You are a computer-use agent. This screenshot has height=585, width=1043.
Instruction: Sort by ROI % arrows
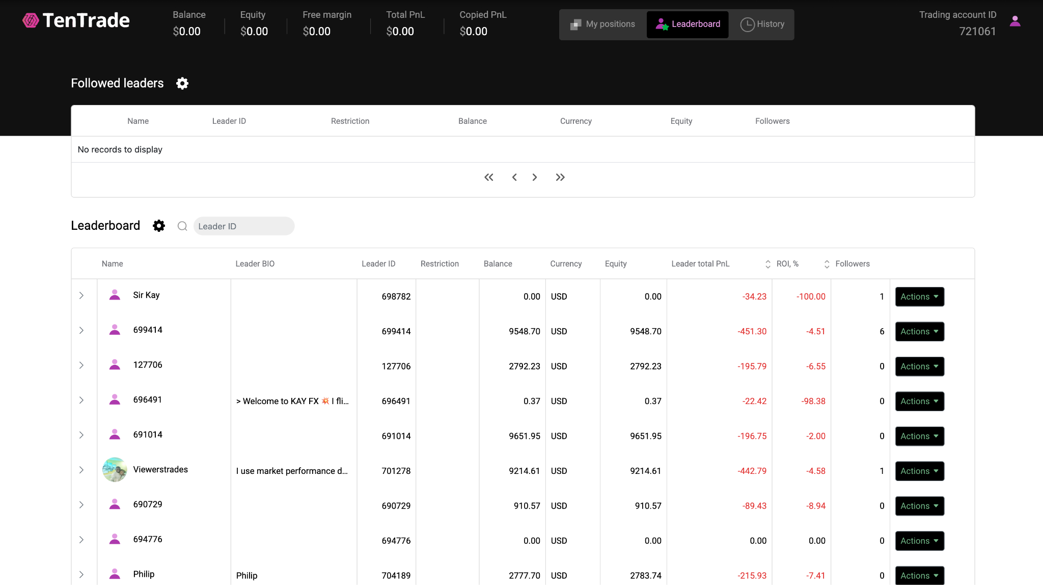(827, 264)
